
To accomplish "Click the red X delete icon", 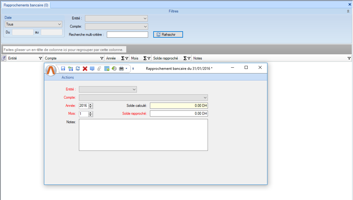I will pyautogui.click(x=85, y=69).
